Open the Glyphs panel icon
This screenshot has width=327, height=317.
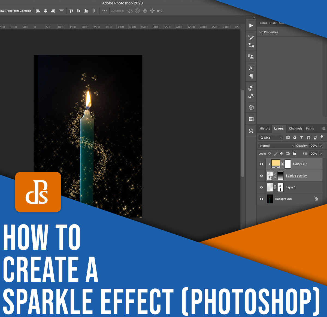tap(251, 131)
